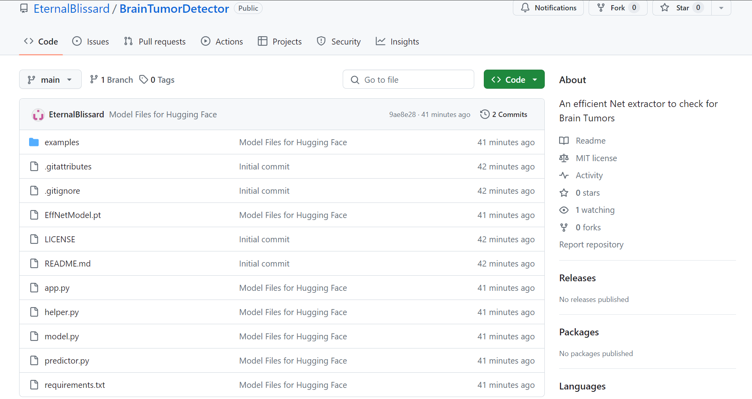Click the book icon beside Readme
The width and height of the screenshot is (752, 399).
564,140
